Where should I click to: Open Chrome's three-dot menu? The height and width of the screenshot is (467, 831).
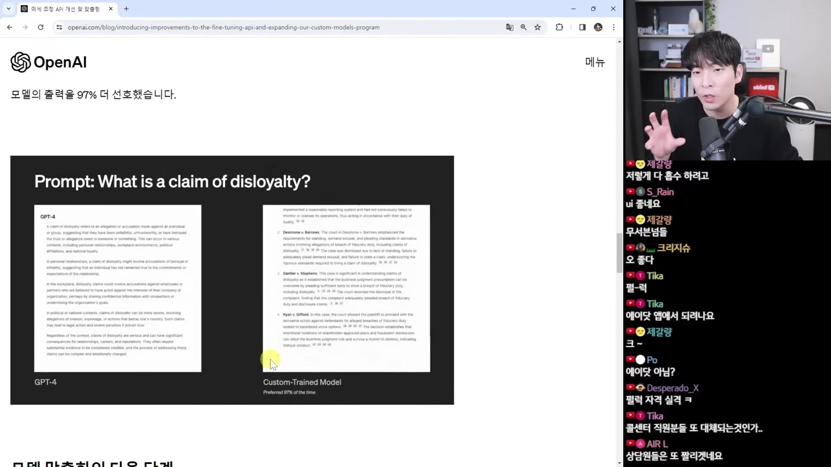613,27
